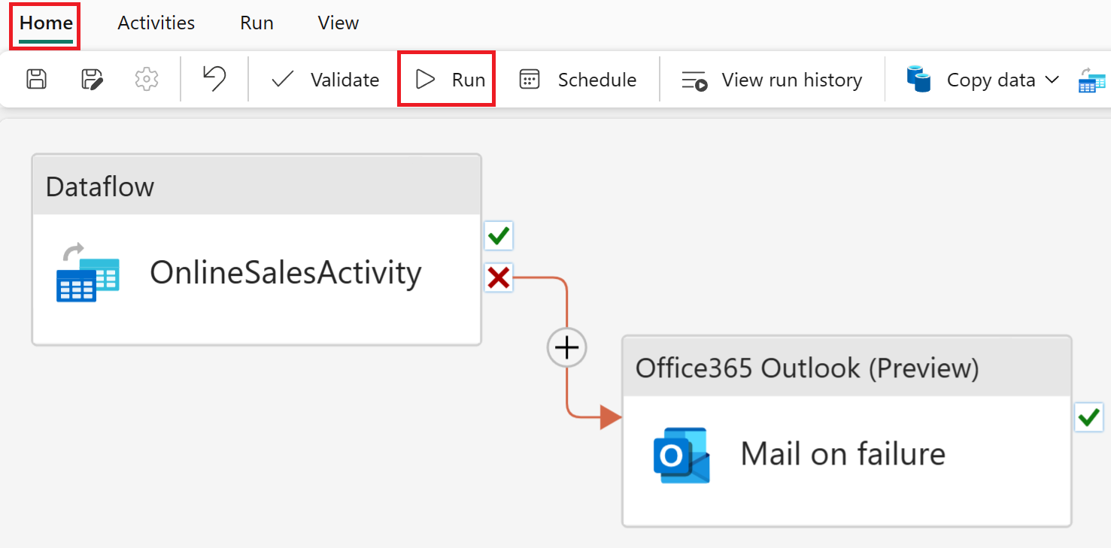Viewport: 1111px width, 548px height.
Task: Select the OnlineSalesActivity failure red X port
Action: coord(498,277)
